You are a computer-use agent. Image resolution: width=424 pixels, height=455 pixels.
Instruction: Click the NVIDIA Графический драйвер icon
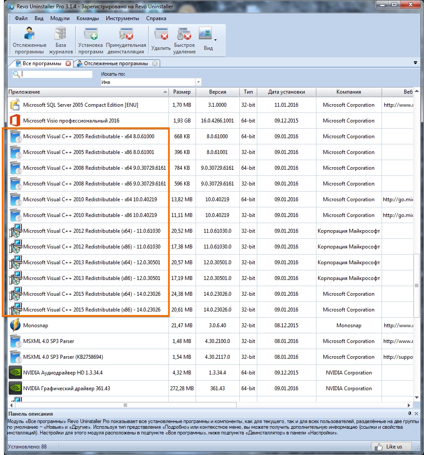15,388
